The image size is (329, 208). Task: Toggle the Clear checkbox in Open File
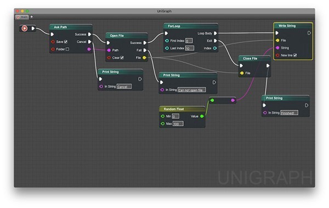tap(122, 57)
